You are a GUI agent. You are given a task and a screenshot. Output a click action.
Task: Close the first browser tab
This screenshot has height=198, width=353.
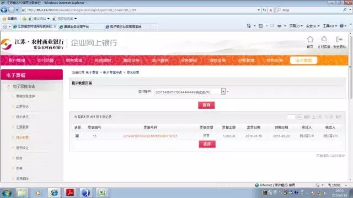55,26
